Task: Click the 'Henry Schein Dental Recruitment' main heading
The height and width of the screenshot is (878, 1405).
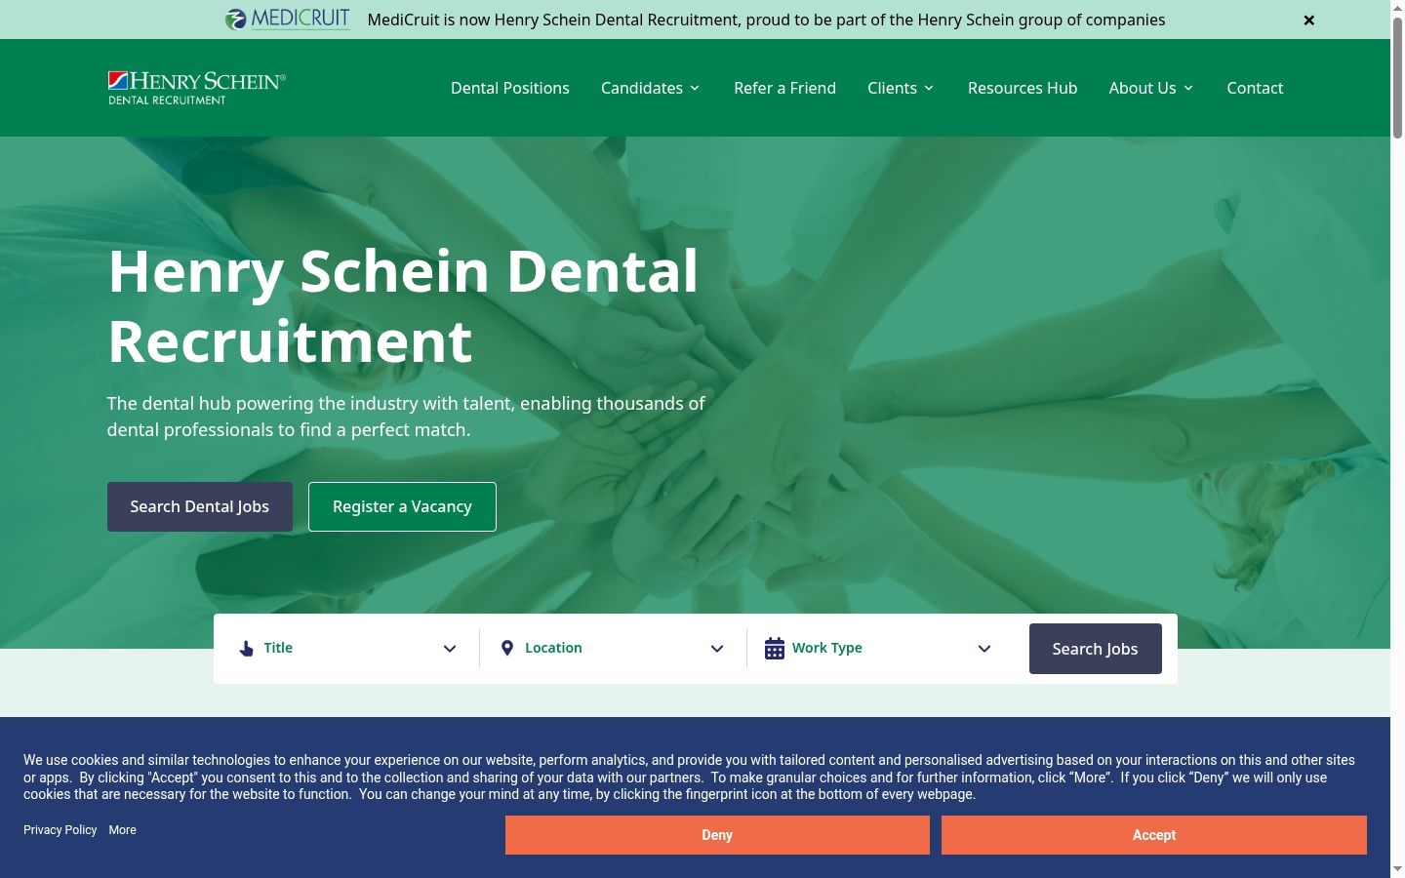Action: [x=403, y=305]
